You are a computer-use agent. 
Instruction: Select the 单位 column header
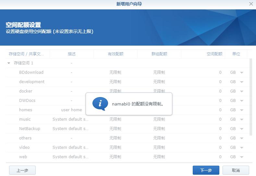click(x=236, y=54)
